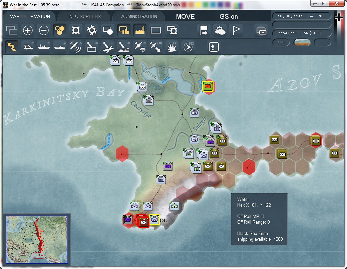Click the German national flag icon at top right
This screenshot has width=347, height=269.
coord(339,18)
